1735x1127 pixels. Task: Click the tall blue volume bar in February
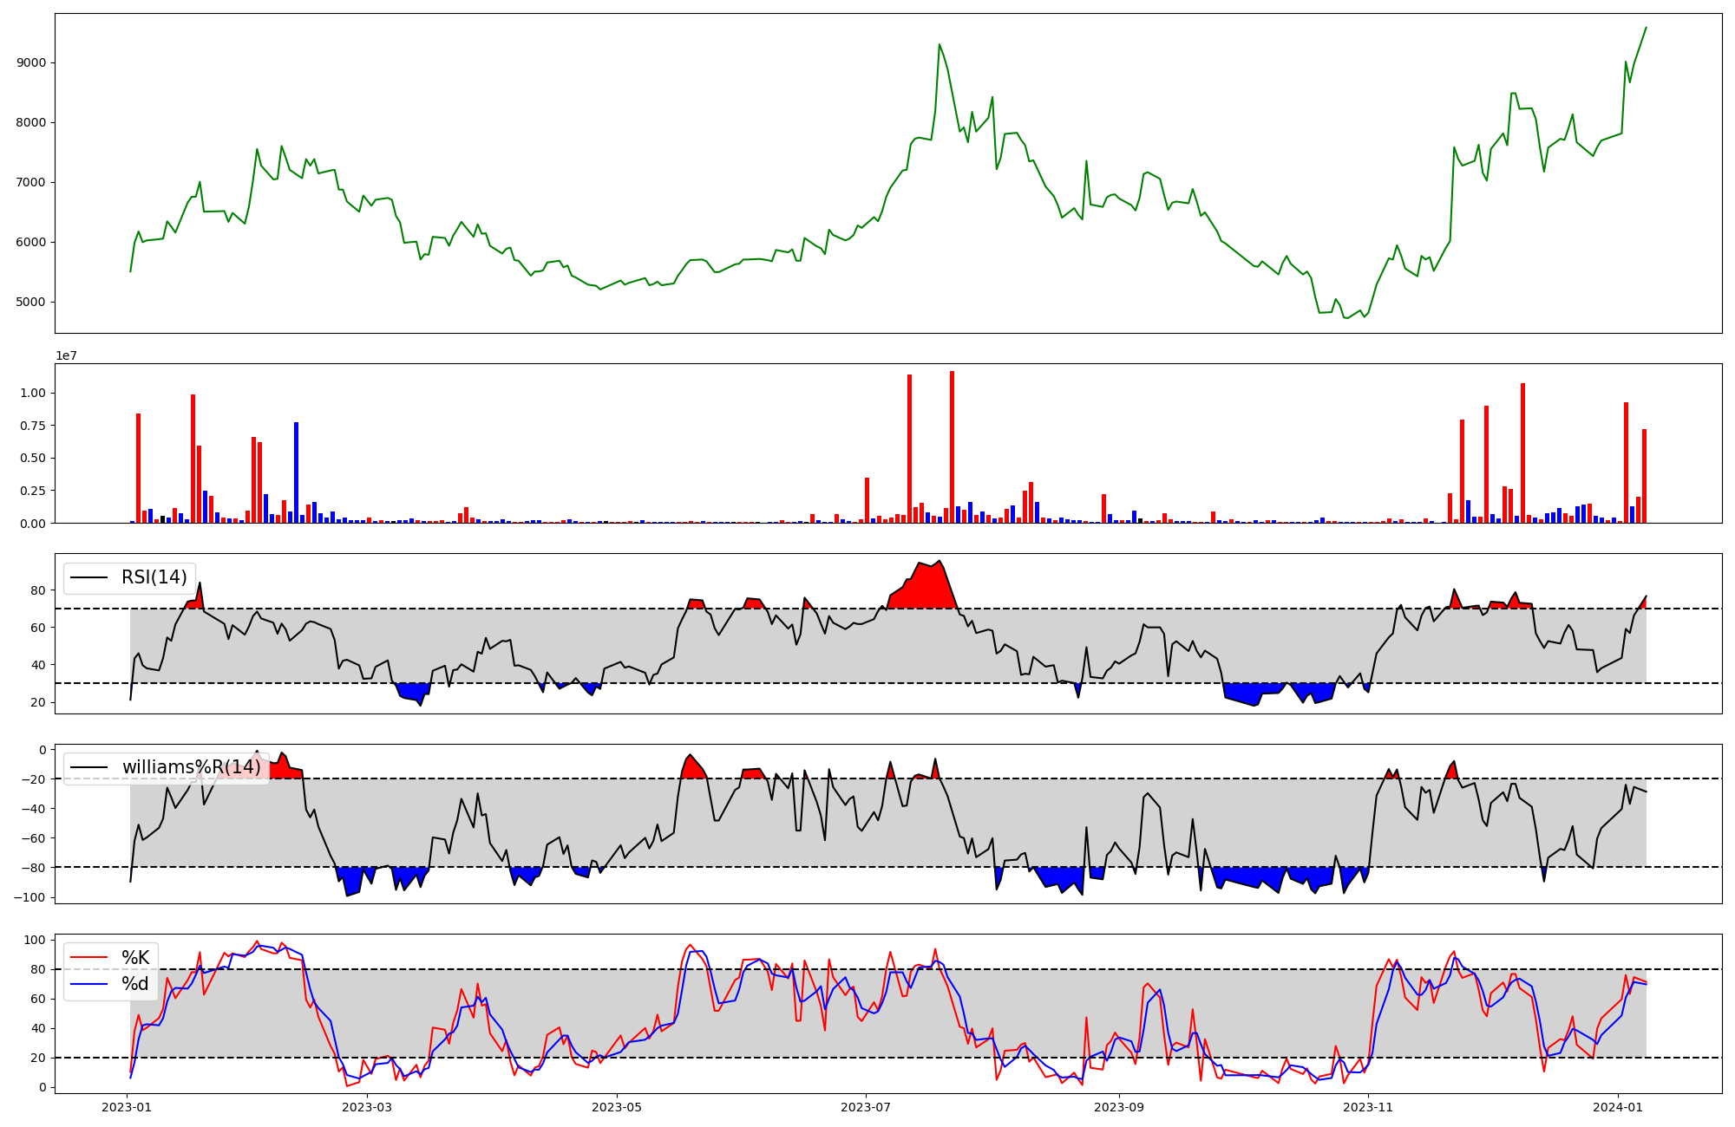pos(296,472)
